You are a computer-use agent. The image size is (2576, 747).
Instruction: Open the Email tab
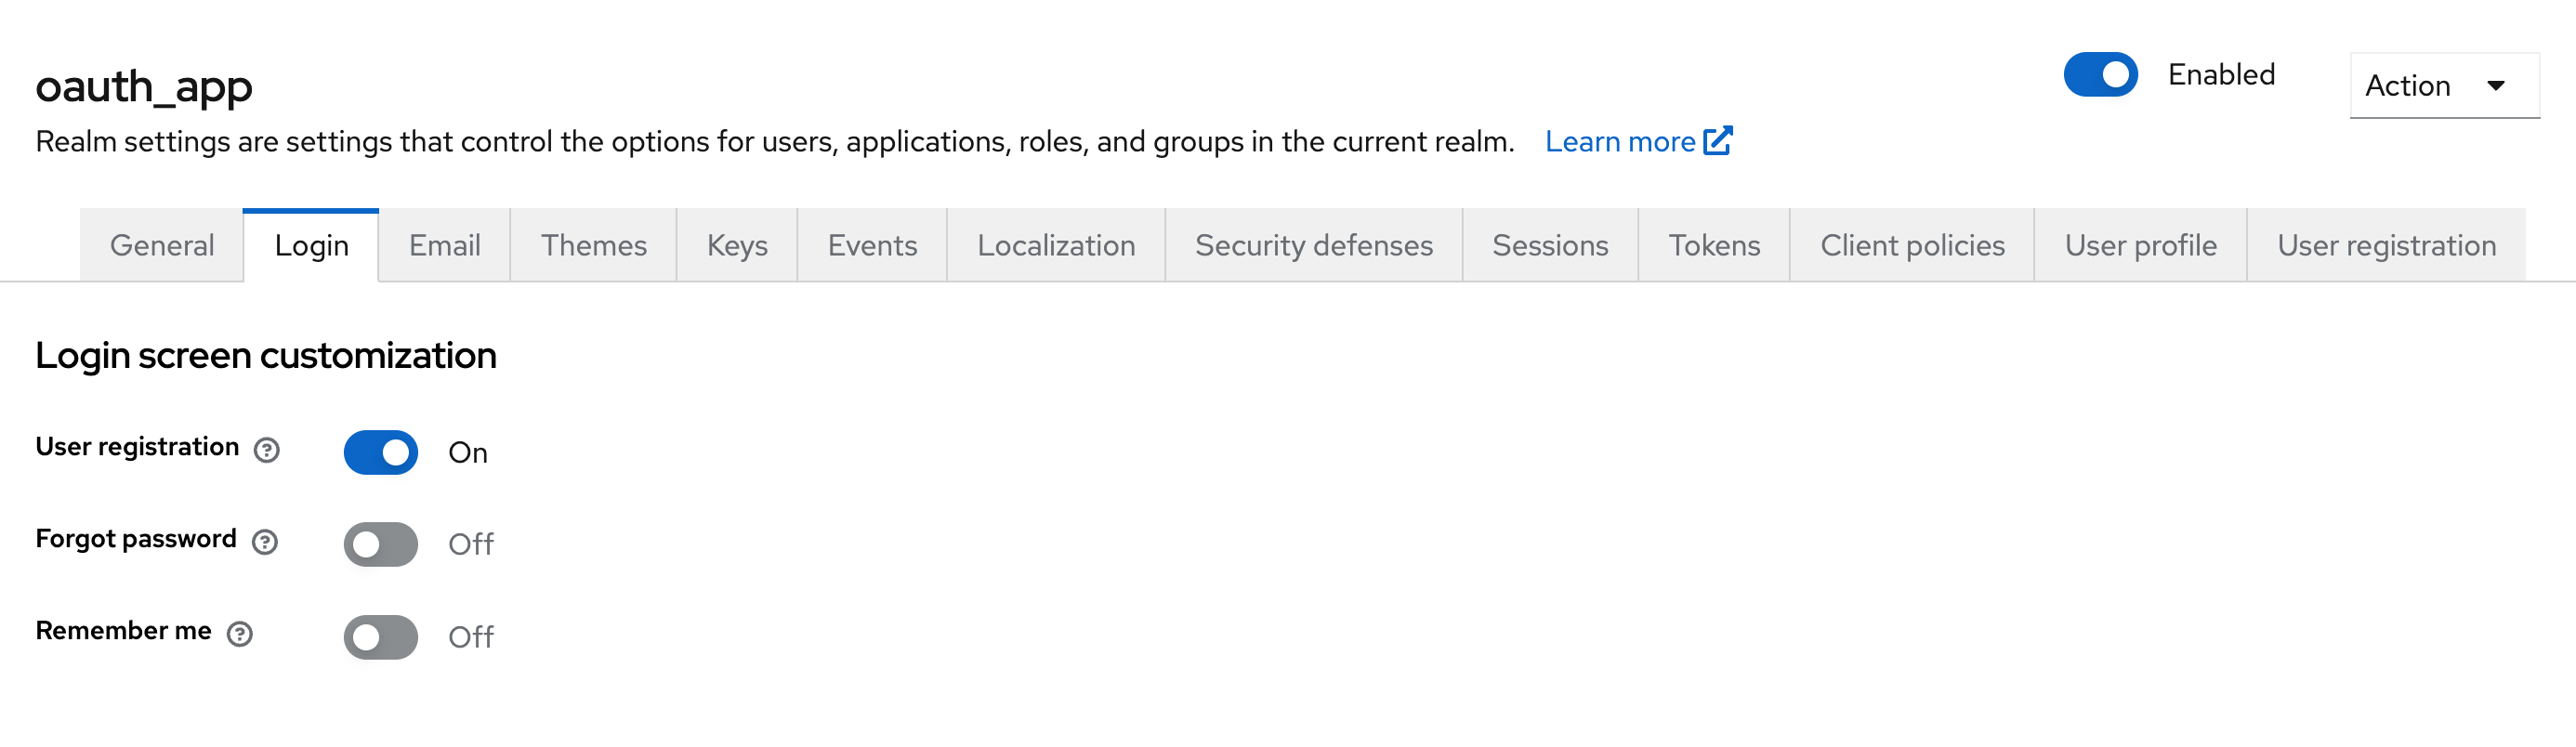[x=444, y=245]
